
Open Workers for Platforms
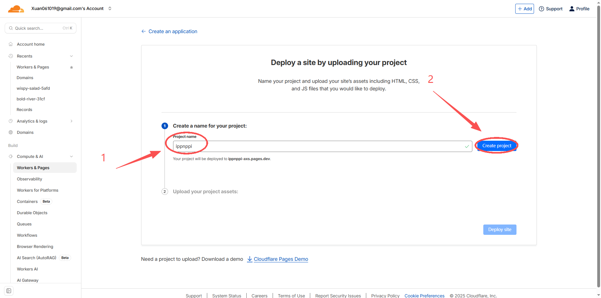38,190
